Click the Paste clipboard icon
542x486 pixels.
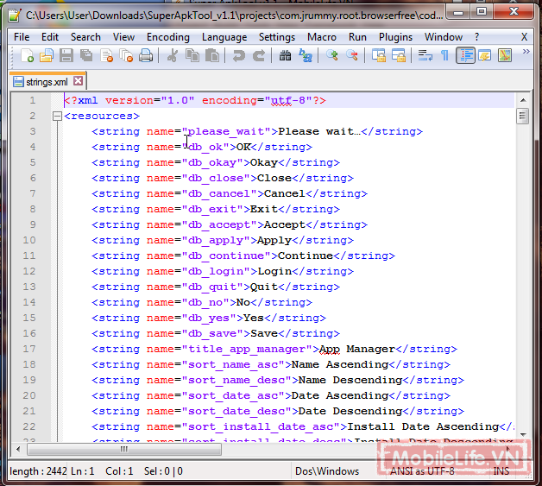pyautogui.click(x=212, y=55)
